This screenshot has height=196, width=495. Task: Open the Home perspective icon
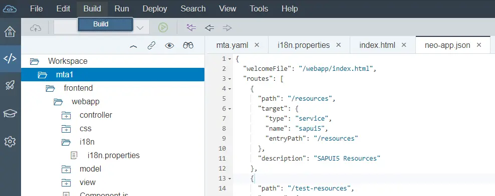(x=10, y=31)
